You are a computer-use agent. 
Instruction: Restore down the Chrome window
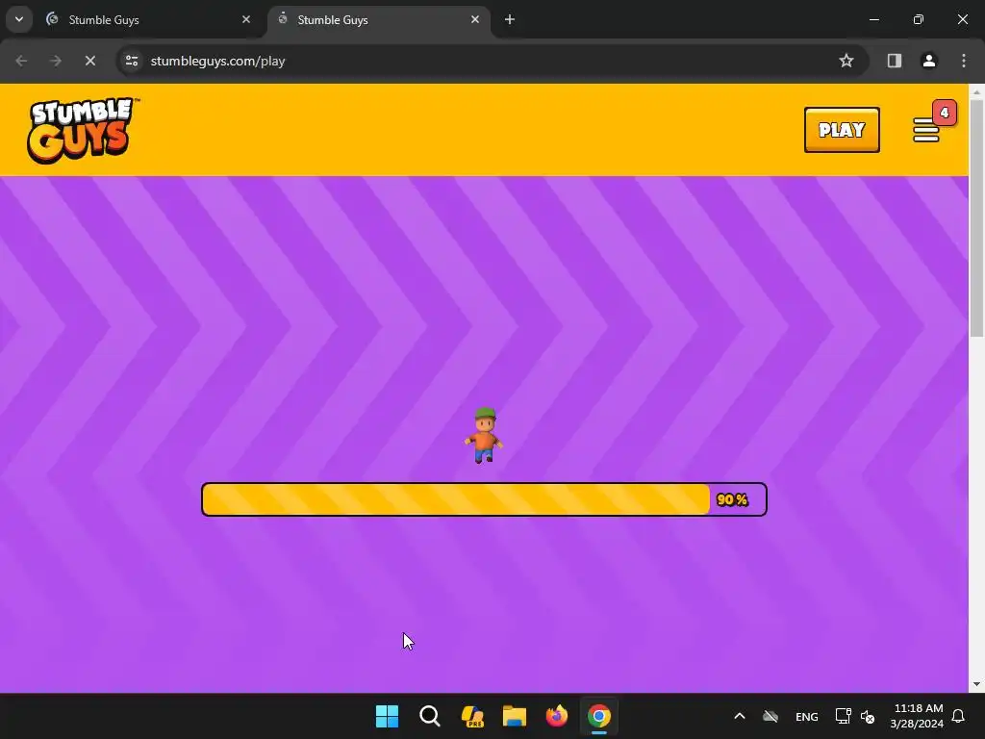tap(918, 19)
